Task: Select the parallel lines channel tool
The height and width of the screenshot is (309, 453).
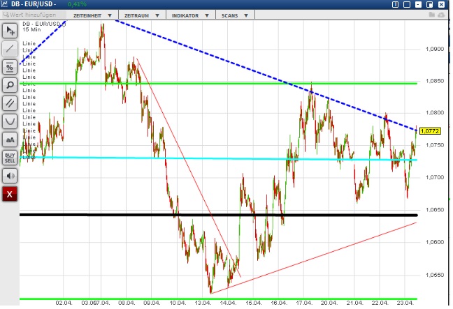Action: (x=10, y=103)
